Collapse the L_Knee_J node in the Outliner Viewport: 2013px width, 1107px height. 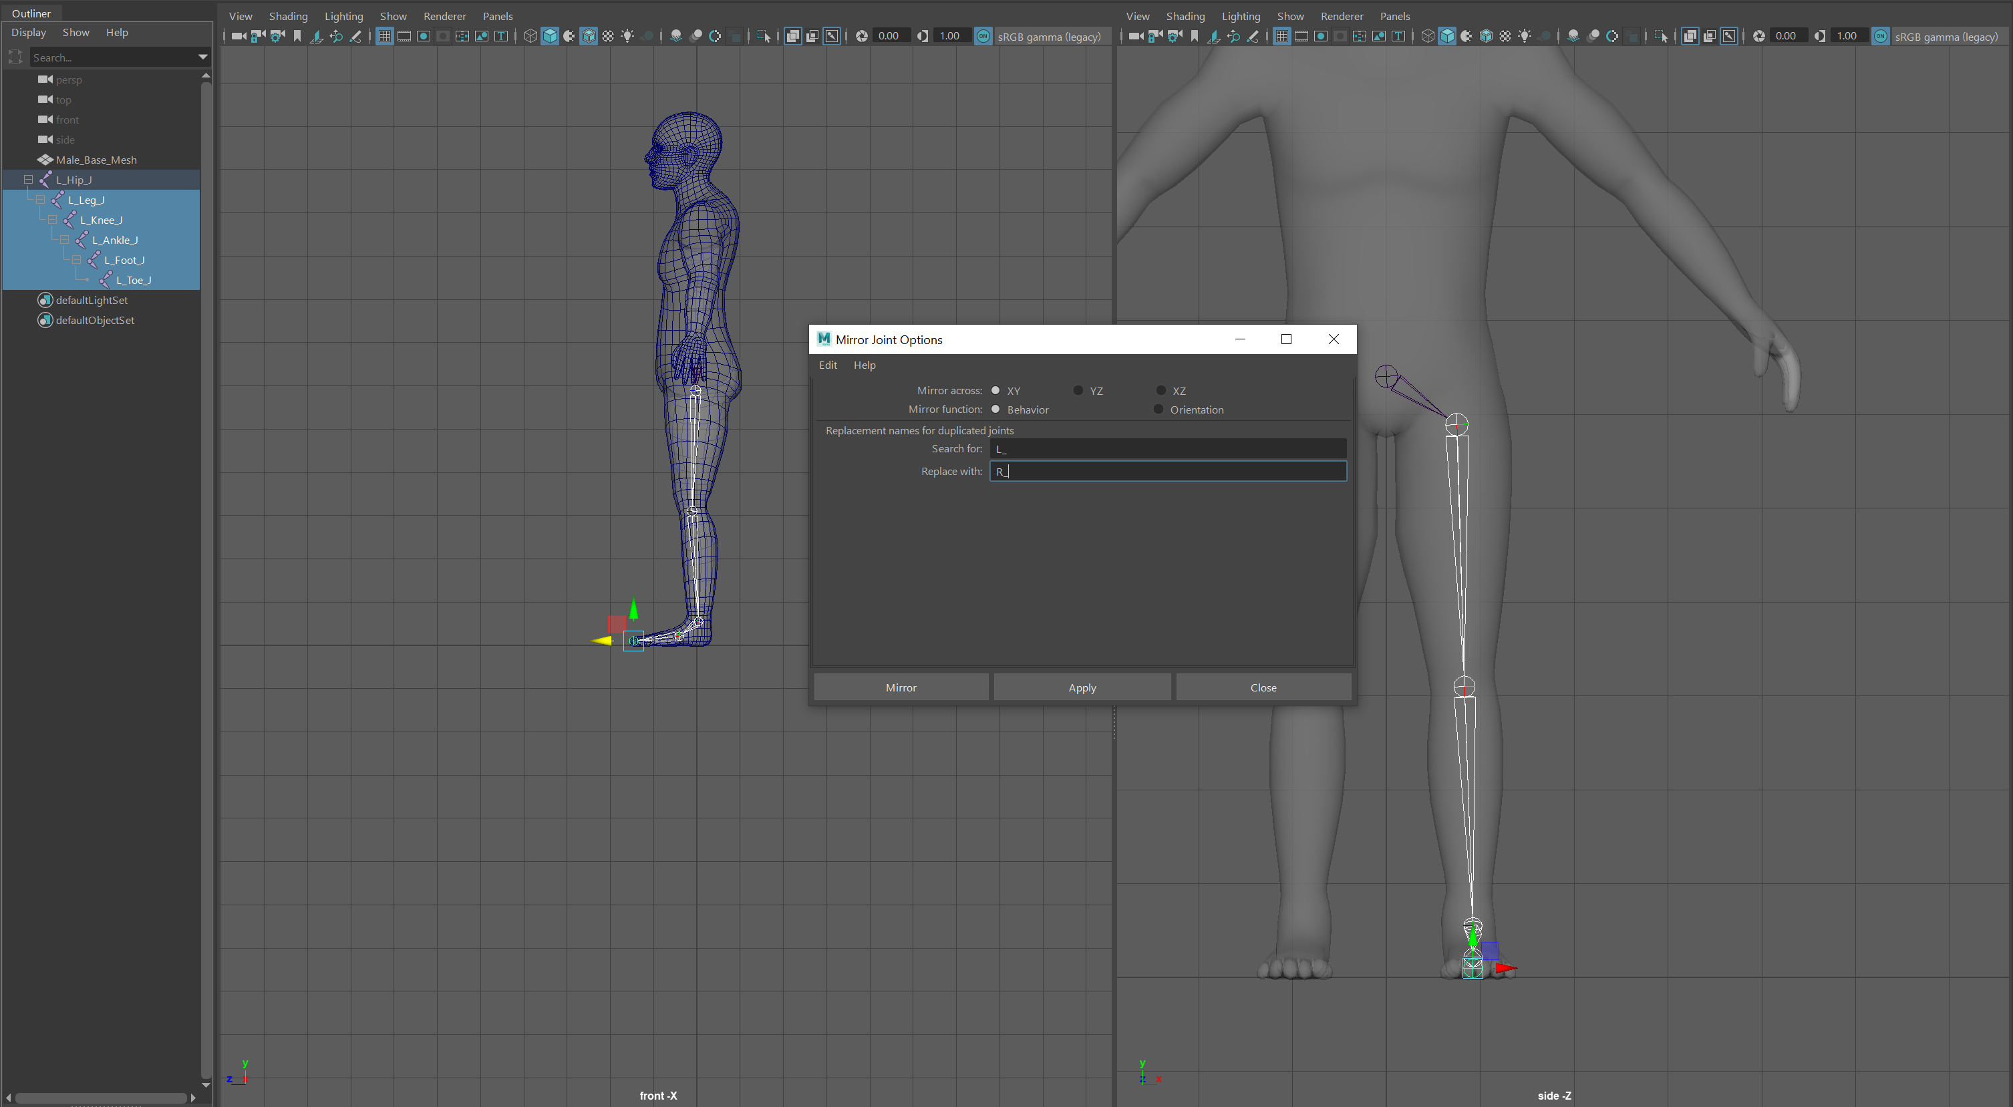[x=52, y=220]
